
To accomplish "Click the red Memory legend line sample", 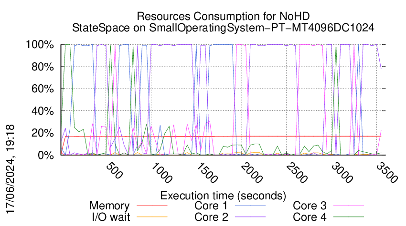I will 152,206.
